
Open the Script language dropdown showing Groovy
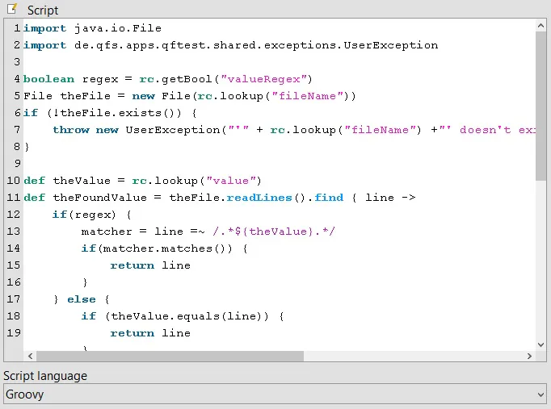275,394
